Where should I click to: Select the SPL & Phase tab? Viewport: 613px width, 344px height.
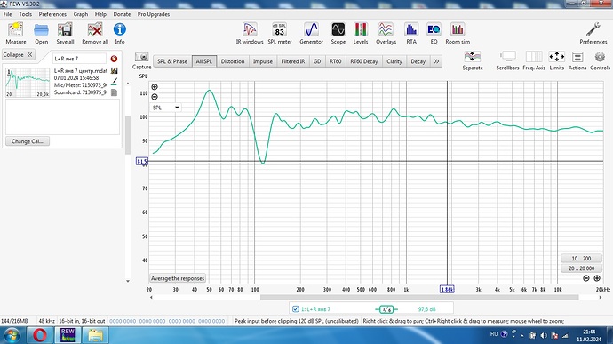[x=172, y=61]
